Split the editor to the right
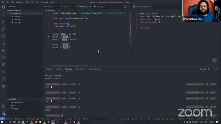 point(125,7)
